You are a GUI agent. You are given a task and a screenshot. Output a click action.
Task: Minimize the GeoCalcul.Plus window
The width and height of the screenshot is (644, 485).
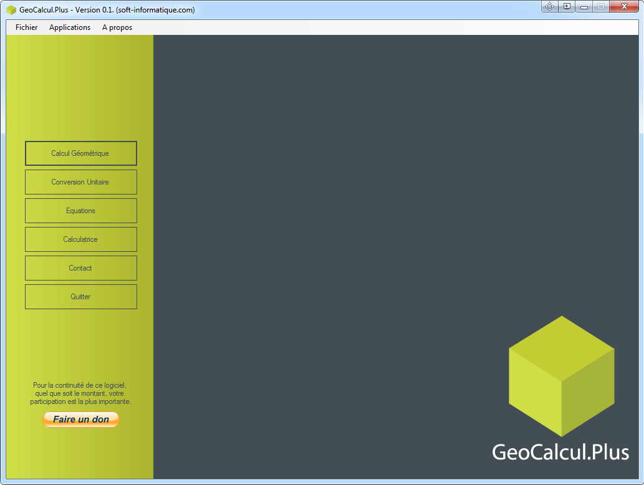(584, 6)
